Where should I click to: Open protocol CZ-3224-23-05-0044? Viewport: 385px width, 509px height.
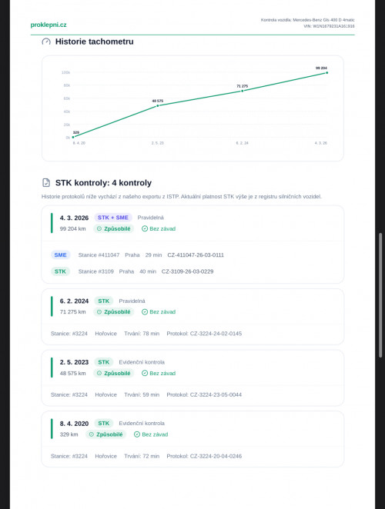pyautogui.click(x=204, y=394)
